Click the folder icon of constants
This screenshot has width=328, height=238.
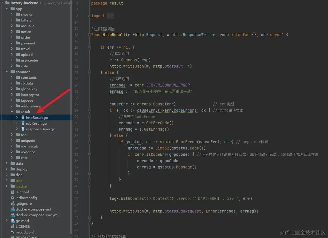18,78
